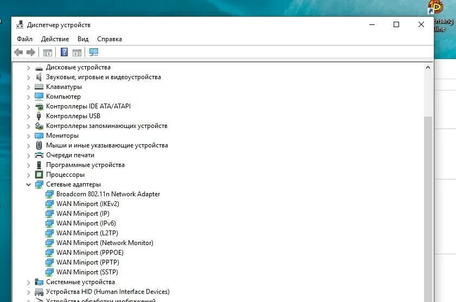Select WAN Miniport (IPv6)
Image resolution: width=456 pixels, height=302 pixels.
(x=86, y=223)
